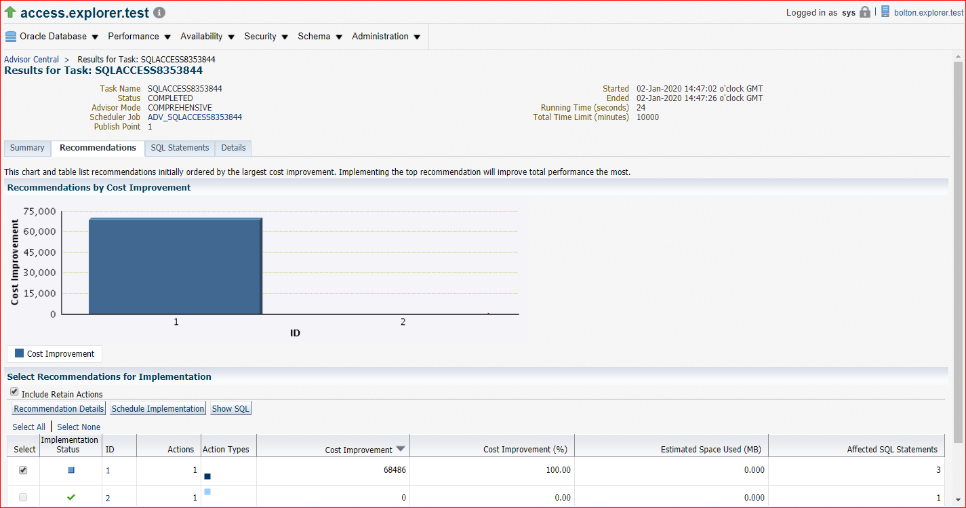Click the Implementation Status column header

[69, 445]
